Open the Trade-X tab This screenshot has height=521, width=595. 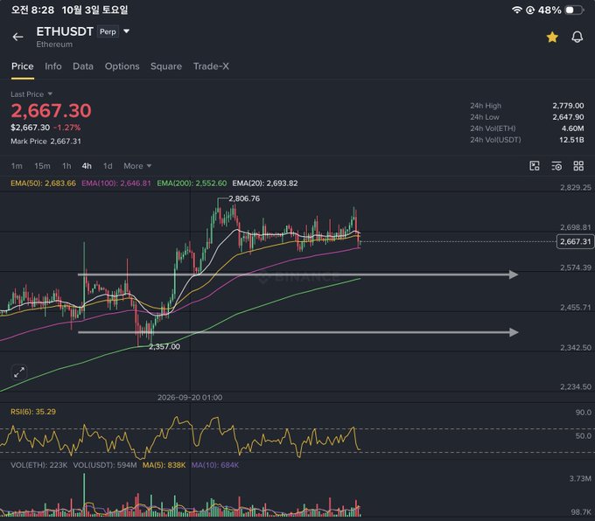(x=211, y=66)
